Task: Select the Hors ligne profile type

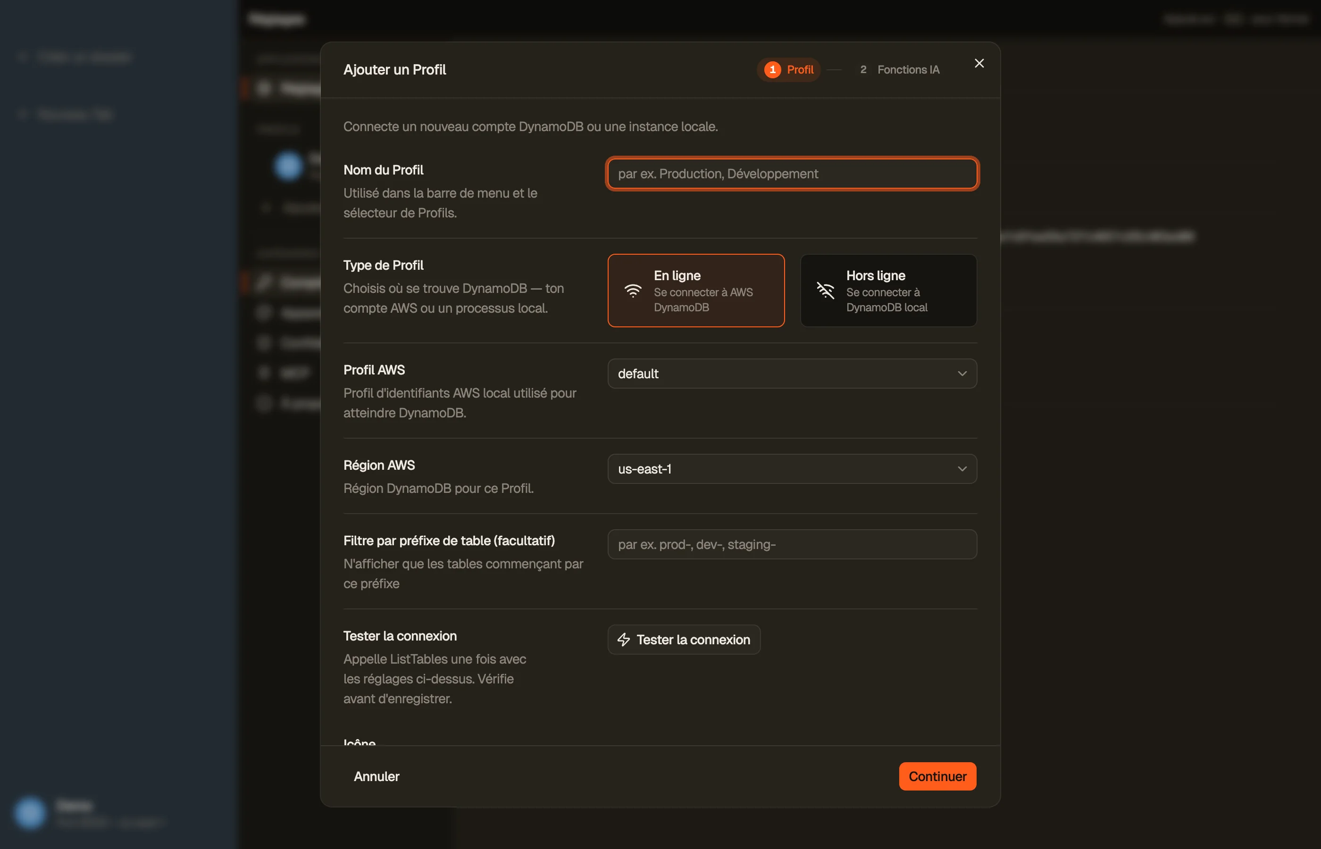Action: (x=888, y=291)
